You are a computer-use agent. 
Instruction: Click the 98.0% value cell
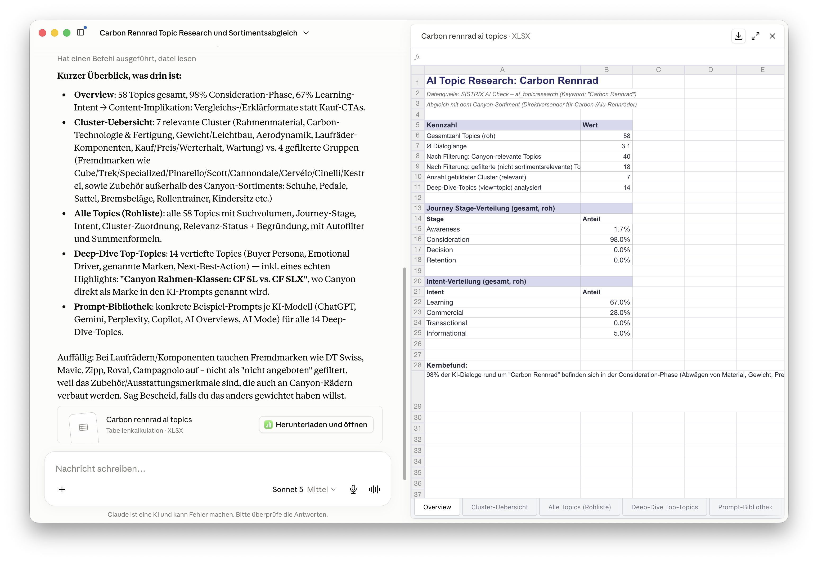coord(606,239)
